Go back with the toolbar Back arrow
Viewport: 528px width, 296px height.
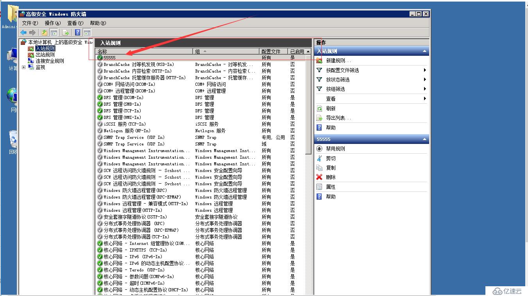point(23,33)
